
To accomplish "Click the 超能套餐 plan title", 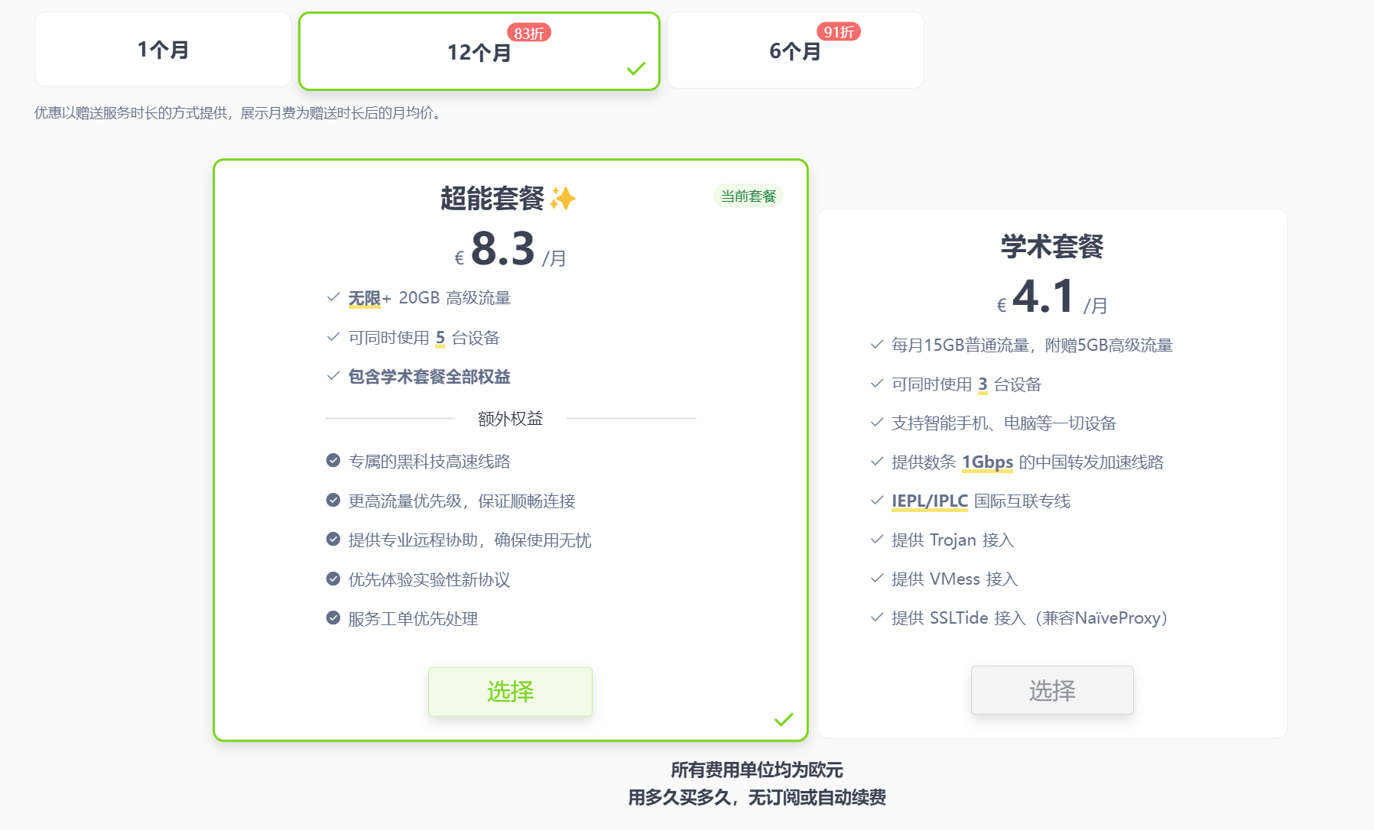I will 492,199.
